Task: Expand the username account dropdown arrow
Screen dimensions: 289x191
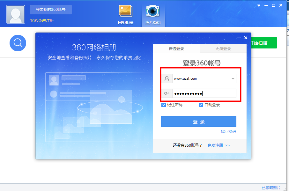Action: click(x=233, y=78)
